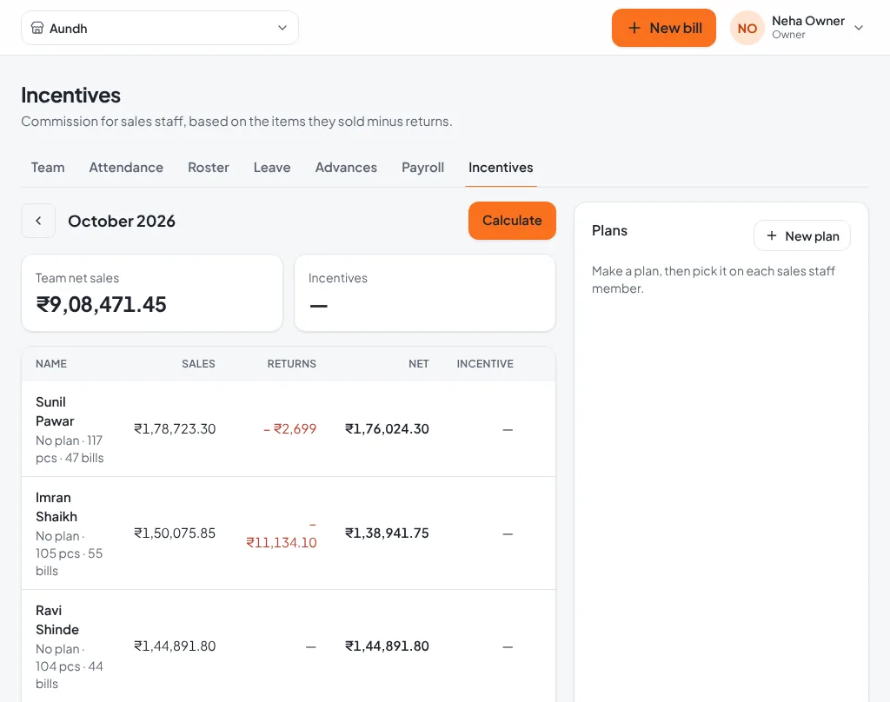Viewport: 890px width, 702px height.
Task: Click the Team net sales amount ₹9,08,471.45
Action: click(x=101, y=305)
